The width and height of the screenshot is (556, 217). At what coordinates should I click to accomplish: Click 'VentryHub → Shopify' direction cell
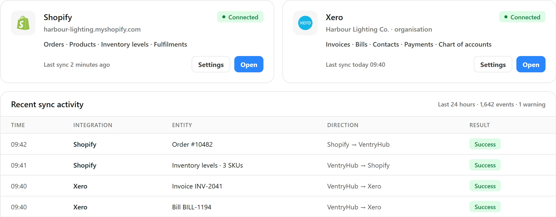click(x=358, y=165)
